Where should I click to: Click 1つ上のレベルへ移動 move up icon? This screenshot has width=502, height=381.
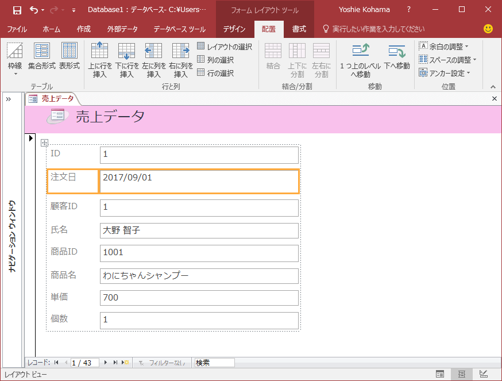[x=361, y=60]
